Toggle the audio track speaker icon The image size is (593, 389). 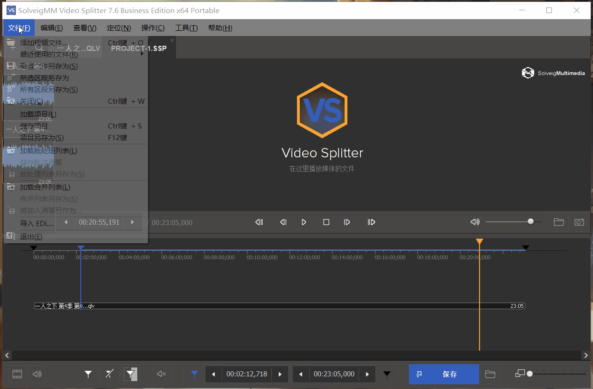[x=37, y=374]
